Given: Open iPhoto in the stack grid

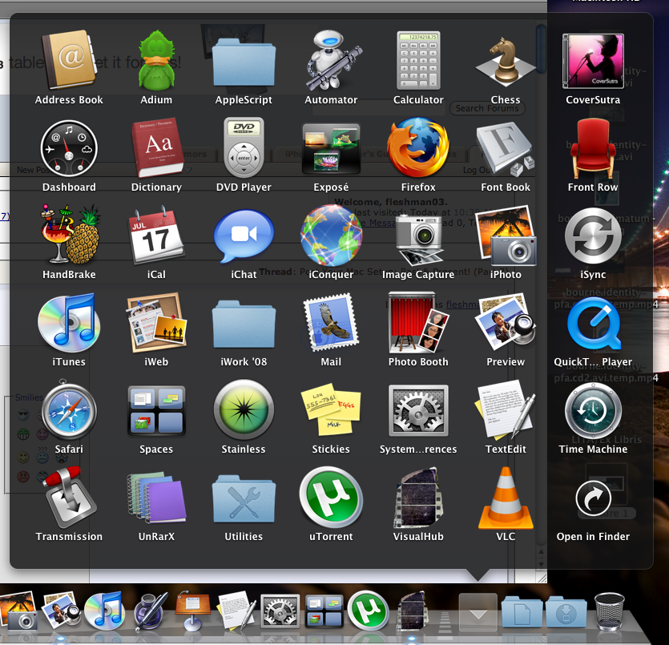Looking at the screenshot, I should (506, 236).
